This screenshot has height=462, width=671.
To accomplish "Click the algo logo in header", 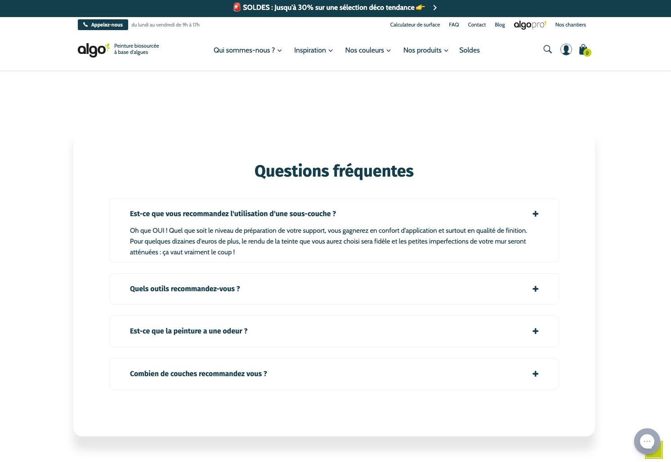I will point(94,49).
